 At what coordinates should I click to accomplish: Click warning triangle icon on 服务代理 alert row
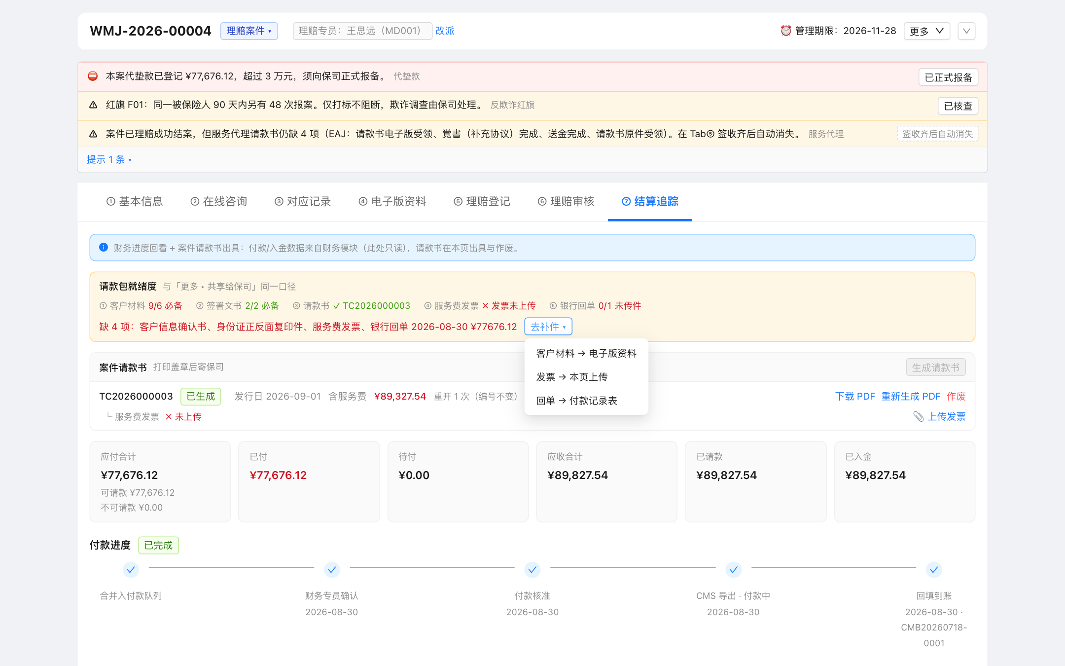pos(93,134)
